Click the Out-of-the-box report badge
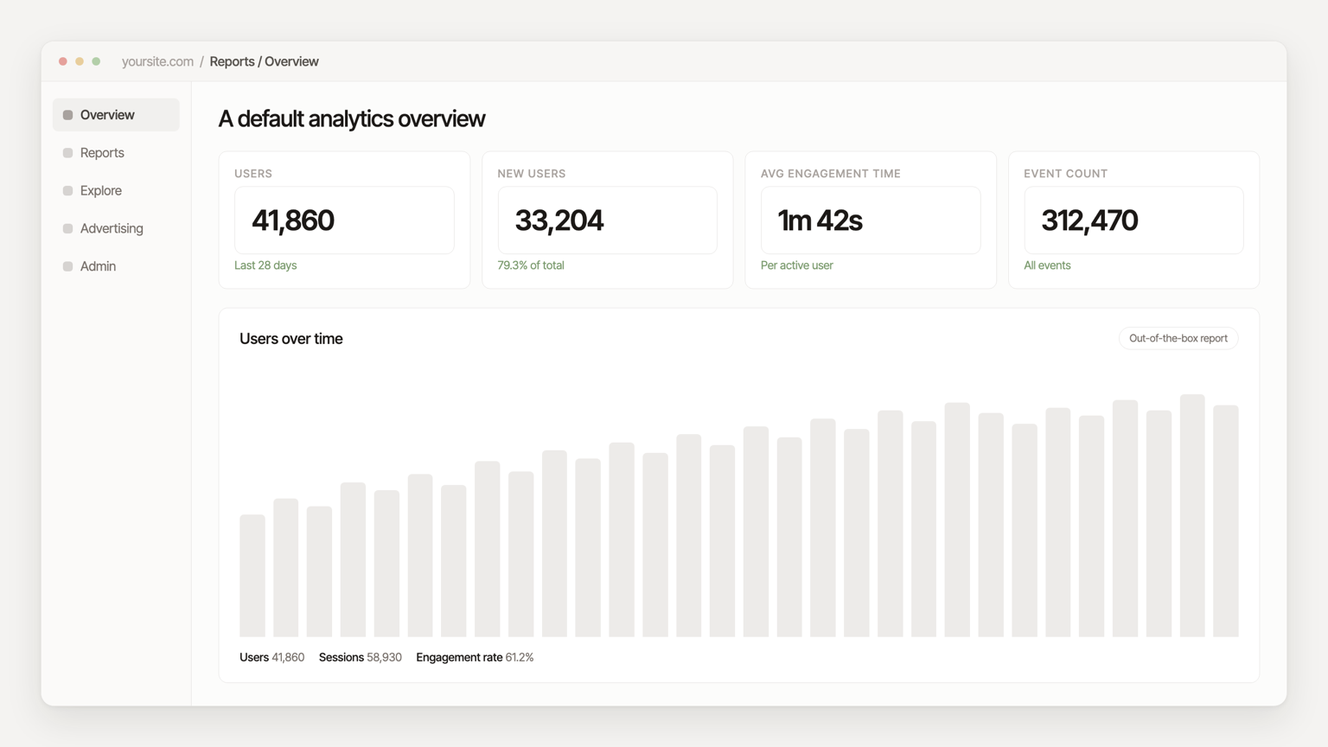The height and width of the screenshot is (747, 1328). coord(1178,338)
